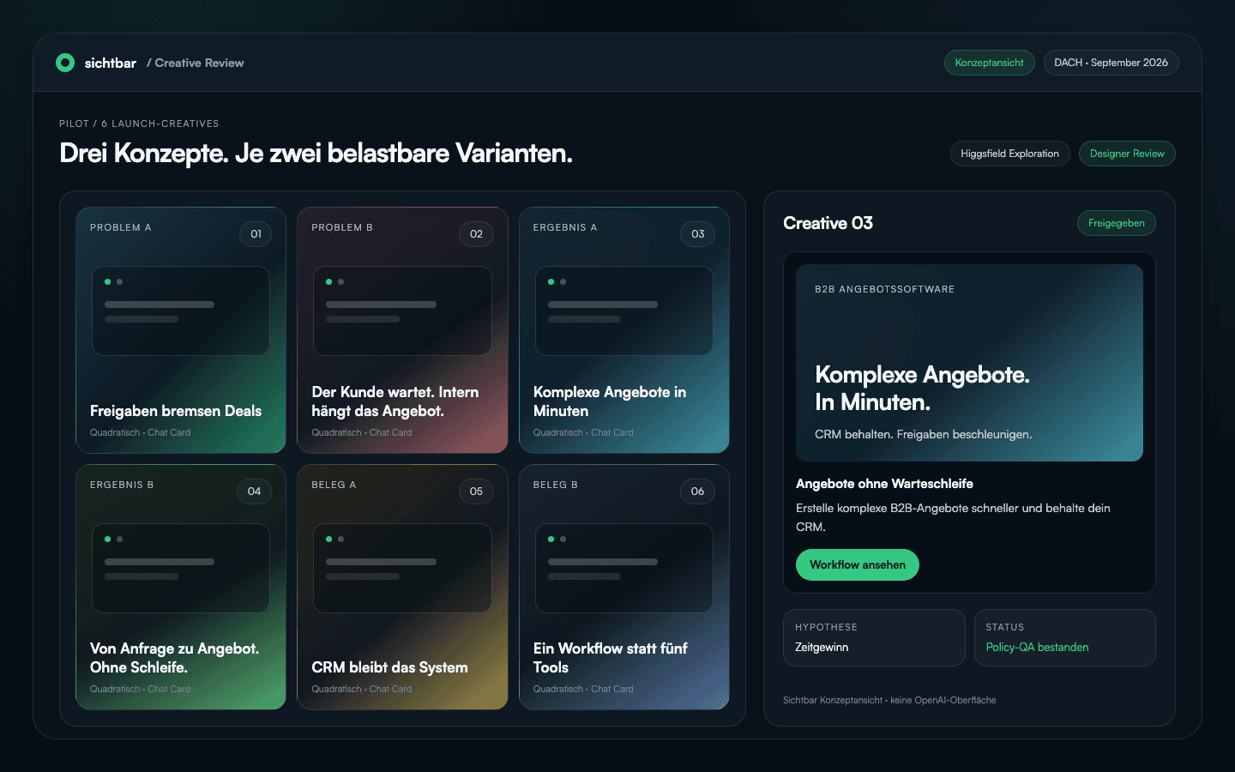Open the Beleg A creative card

pos(402,588)
